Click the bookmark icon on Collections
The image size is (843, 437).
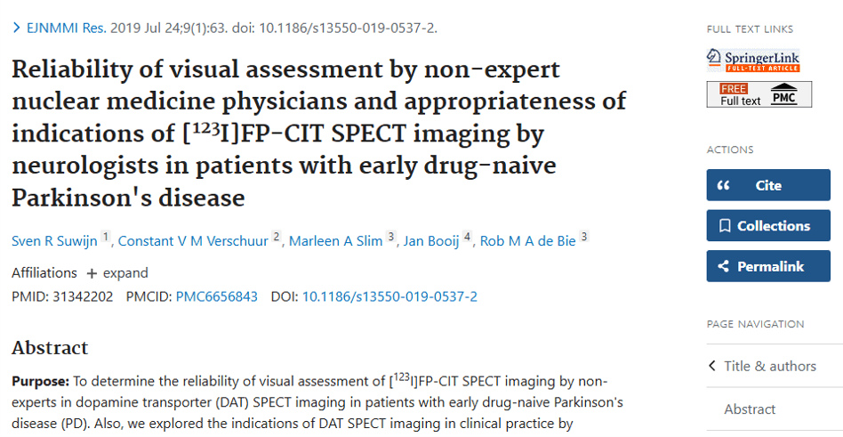click(724, 226)
